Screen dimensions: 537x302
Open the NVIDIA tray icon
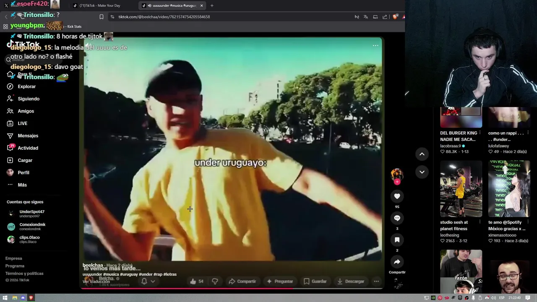(433, 298)
